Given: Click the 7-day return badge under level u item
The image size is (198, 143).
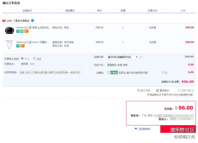Looking at the screenshot, I should pyautogui.click(x=18, y=46).
